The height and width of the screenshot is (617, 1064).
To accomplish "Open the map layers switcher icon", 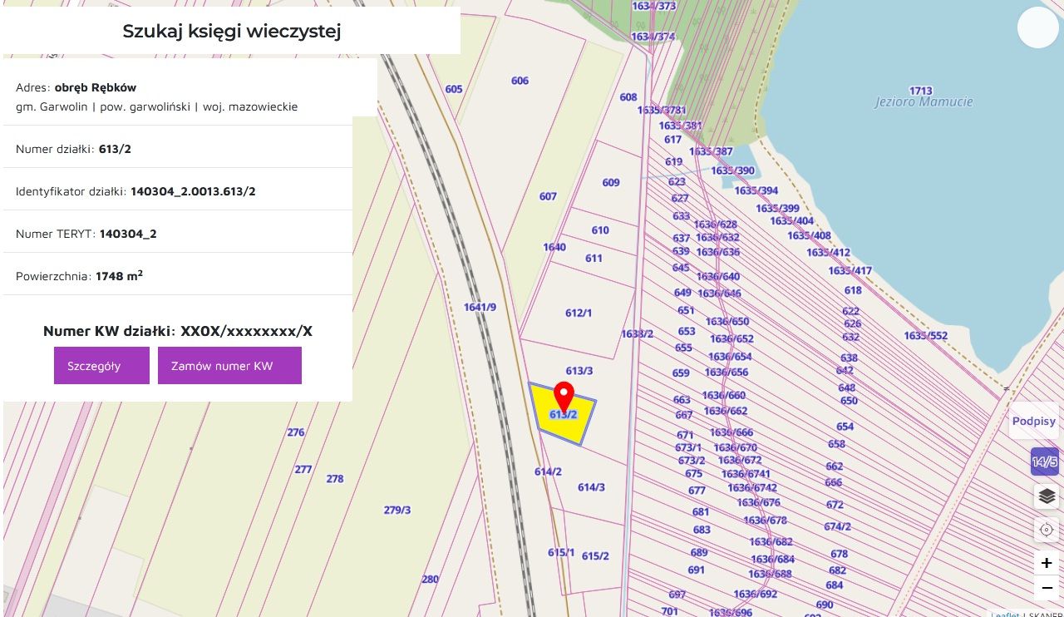I will (1046, 496).
